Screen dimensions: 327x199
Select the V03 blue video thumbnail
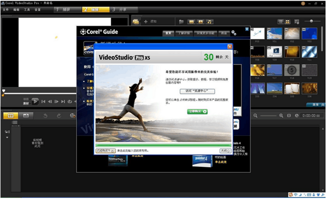click(310, 34)
